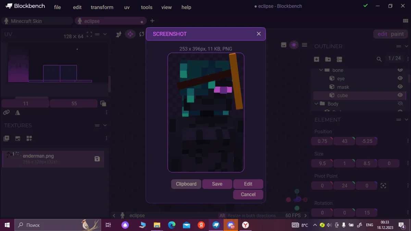Open three-dot menu beside Position fields

[x=408, y=141]
